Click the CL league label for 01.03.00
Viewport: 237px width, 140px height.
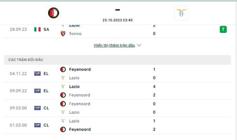[46, 125]
